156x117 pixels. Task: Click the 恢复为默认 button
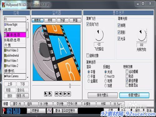[134, 95]
